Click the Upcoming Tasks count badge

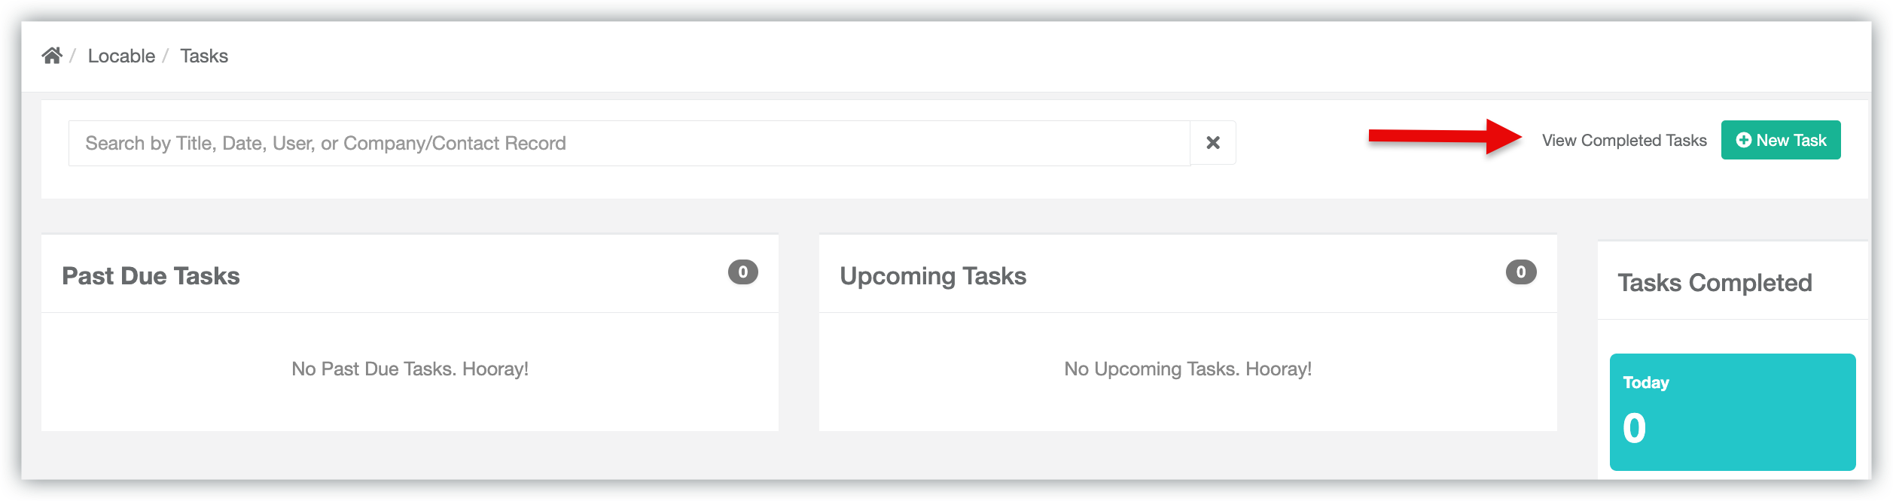pyautogui.click(x=1520, y=272)
